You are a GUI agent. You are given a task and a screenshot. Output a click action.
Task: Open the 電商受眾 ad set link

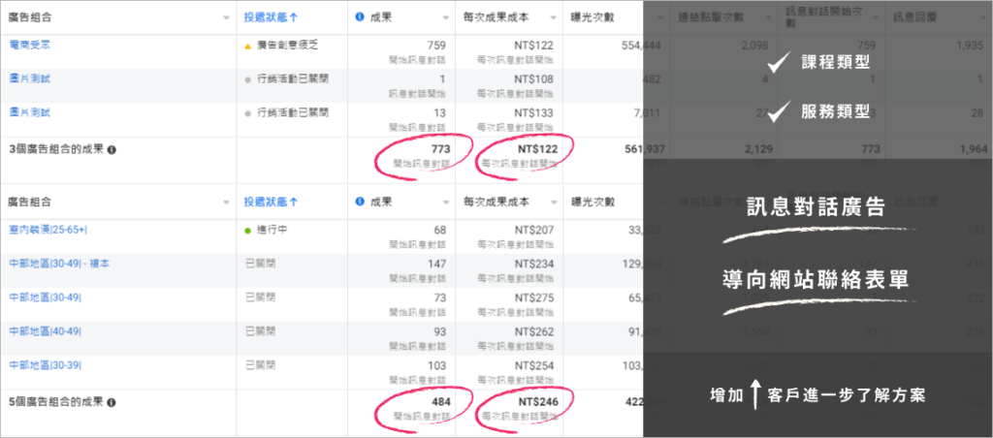tap(29, 45)
